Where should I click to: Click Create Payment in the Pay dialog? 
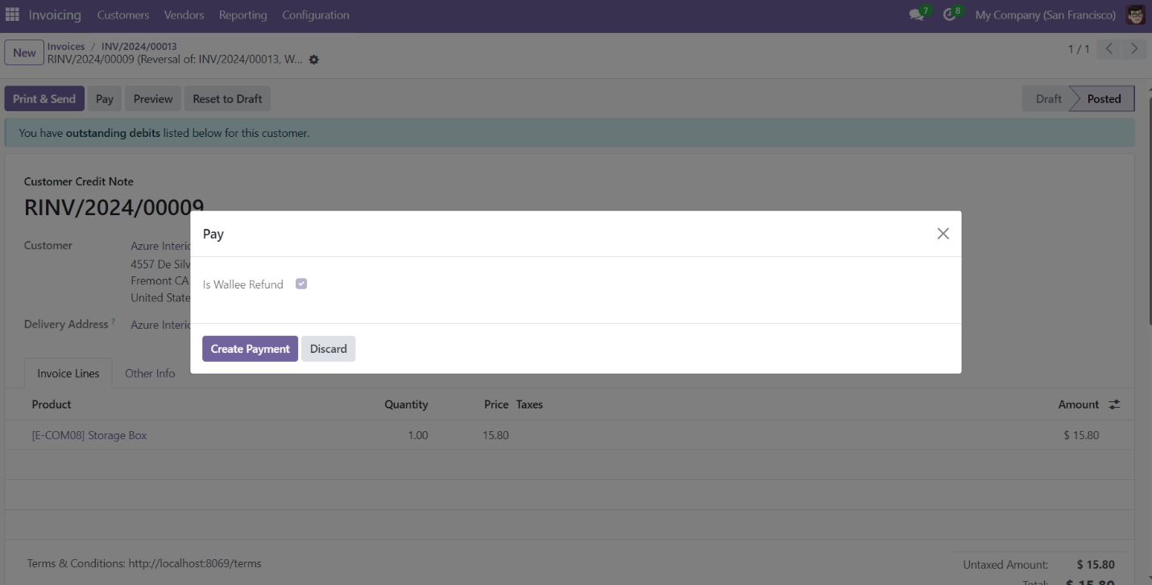(250, 348)
